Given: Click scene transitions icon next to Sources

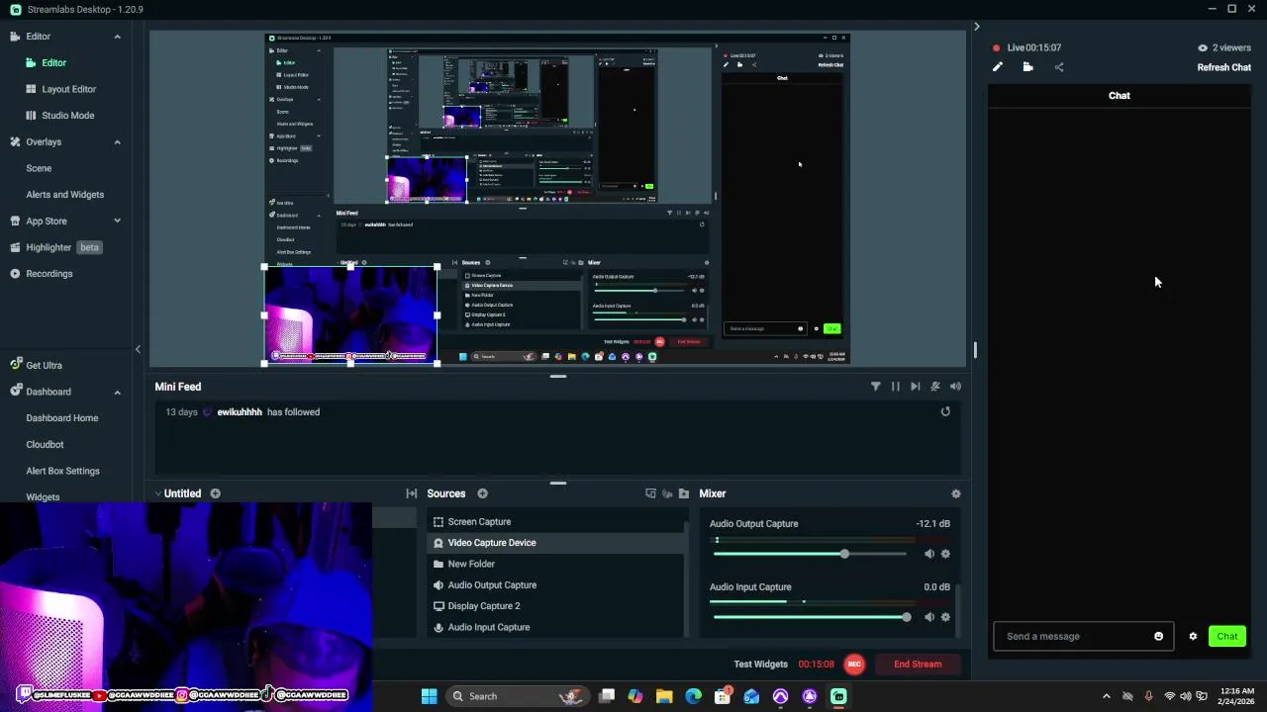Looking at the screenshot, I should click(x=411, y=493).
